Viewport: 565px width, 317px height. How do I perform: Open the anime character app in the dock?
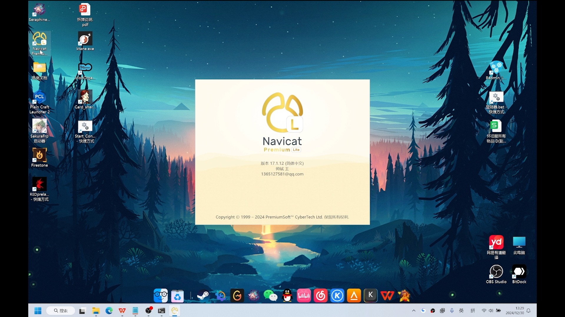click(x=254, y=296)
